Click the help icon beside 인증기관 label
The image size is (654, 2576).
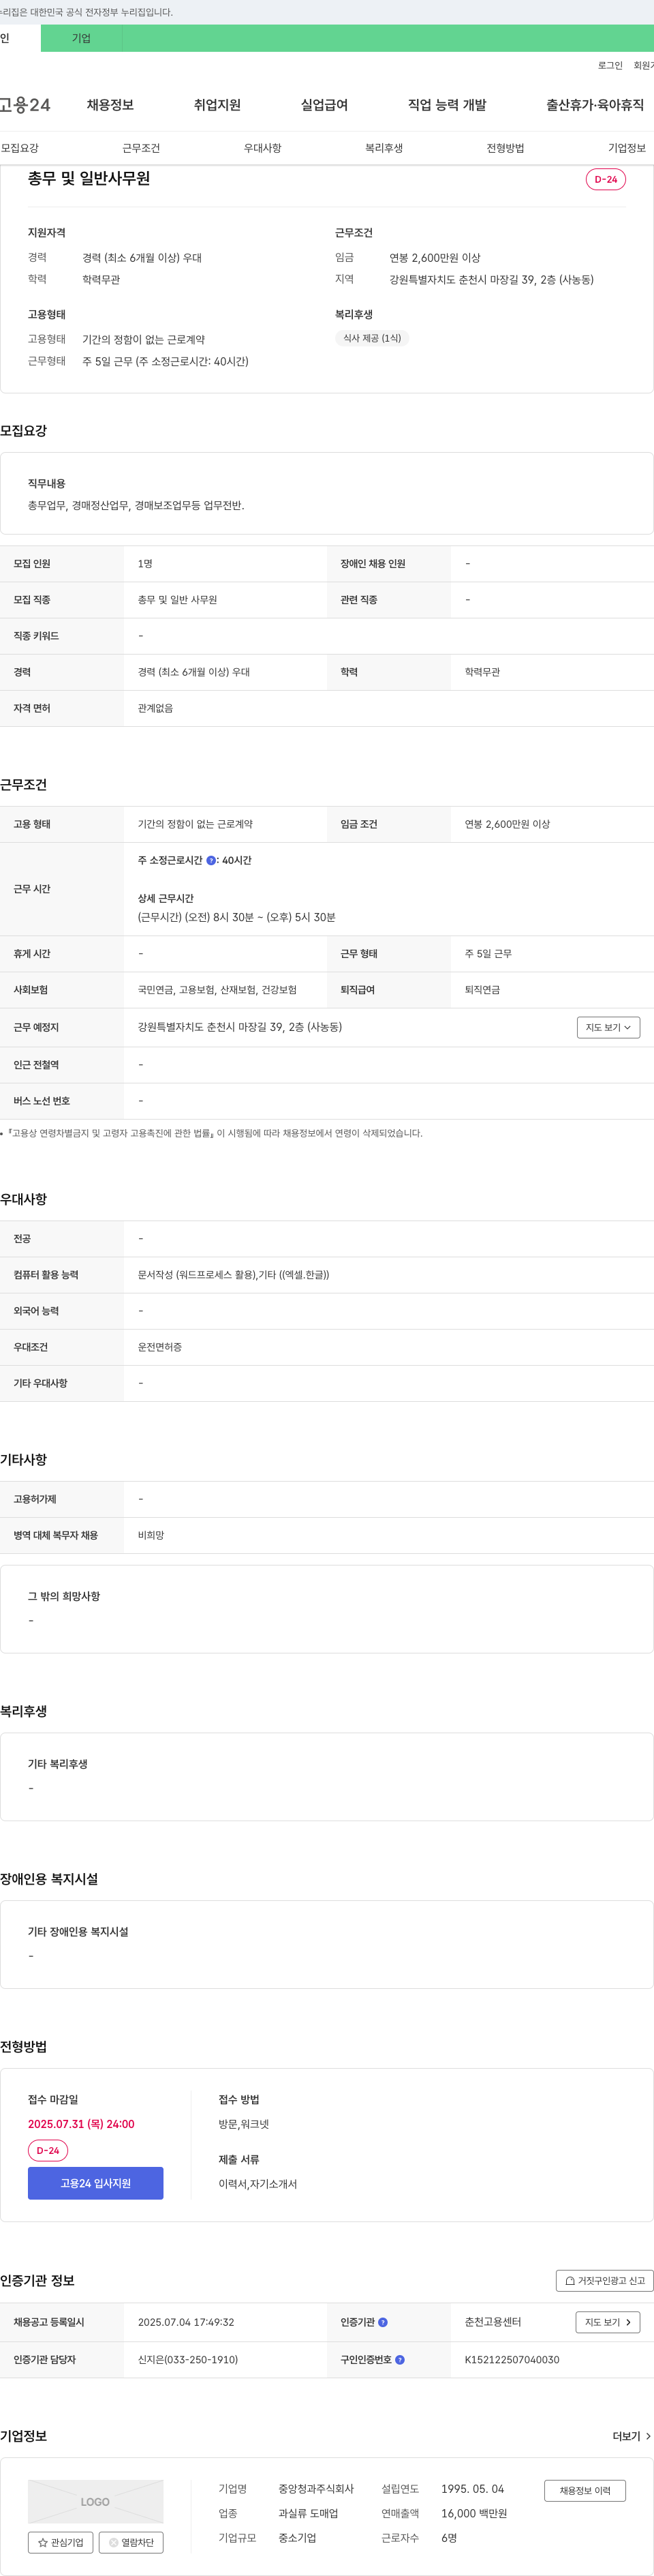[x=382, y=2322]
